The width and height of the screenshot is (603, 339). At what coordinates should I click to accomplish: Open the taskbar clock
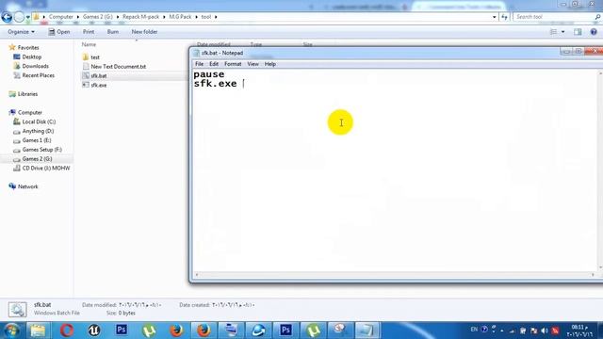click(x=579, y=331)
